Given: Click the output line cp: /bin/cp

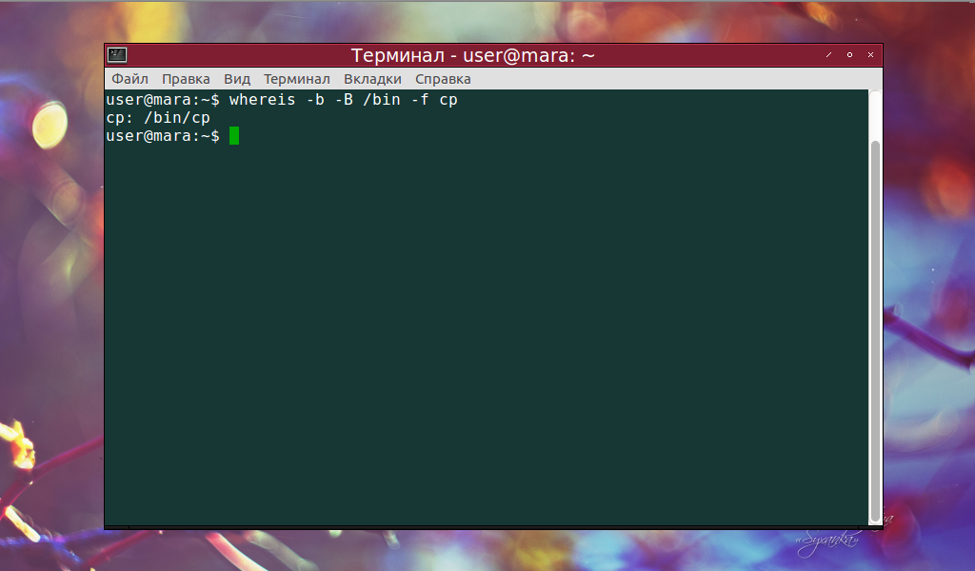Looking at the screenshot, I should pyautogui.click(x=157, y=117).
